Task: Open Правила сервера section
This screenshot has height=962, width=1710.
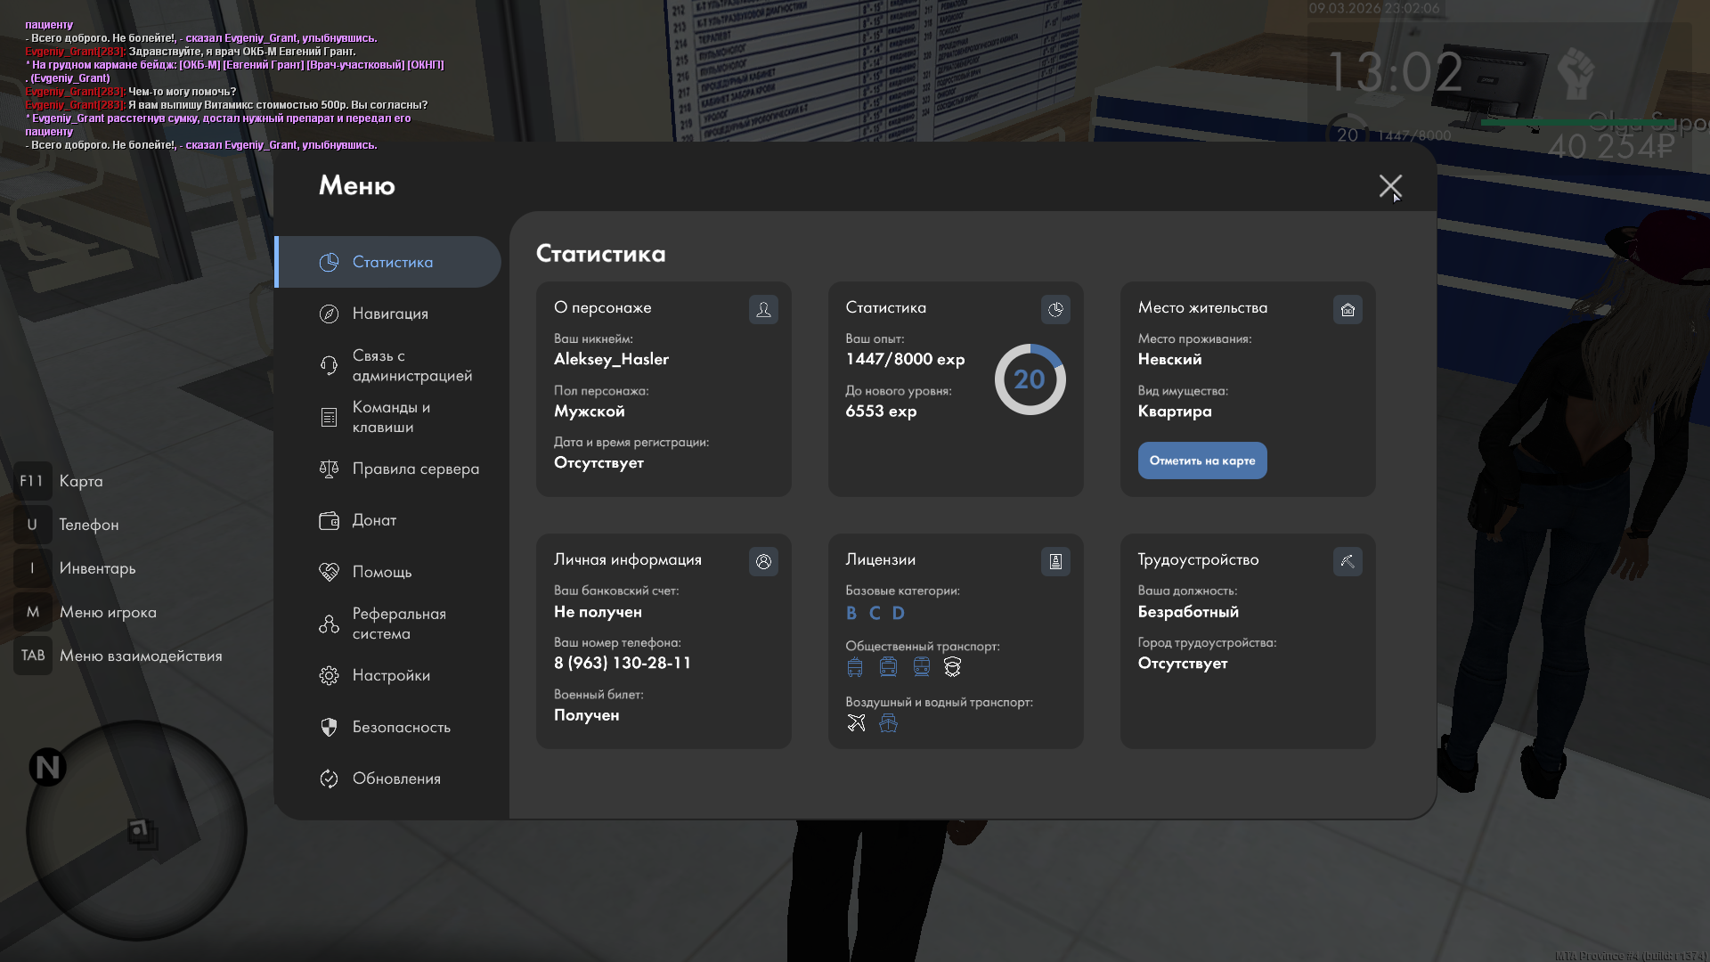Action: point(415,469)
